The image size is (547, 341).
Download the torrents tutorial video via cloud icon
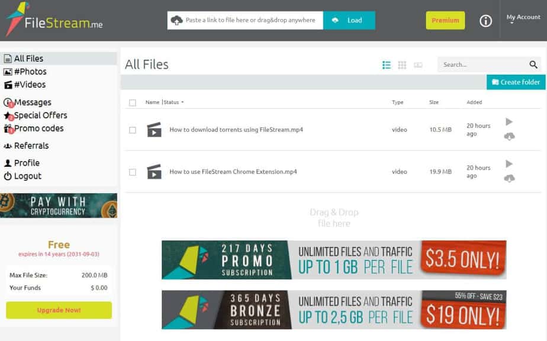509,136
